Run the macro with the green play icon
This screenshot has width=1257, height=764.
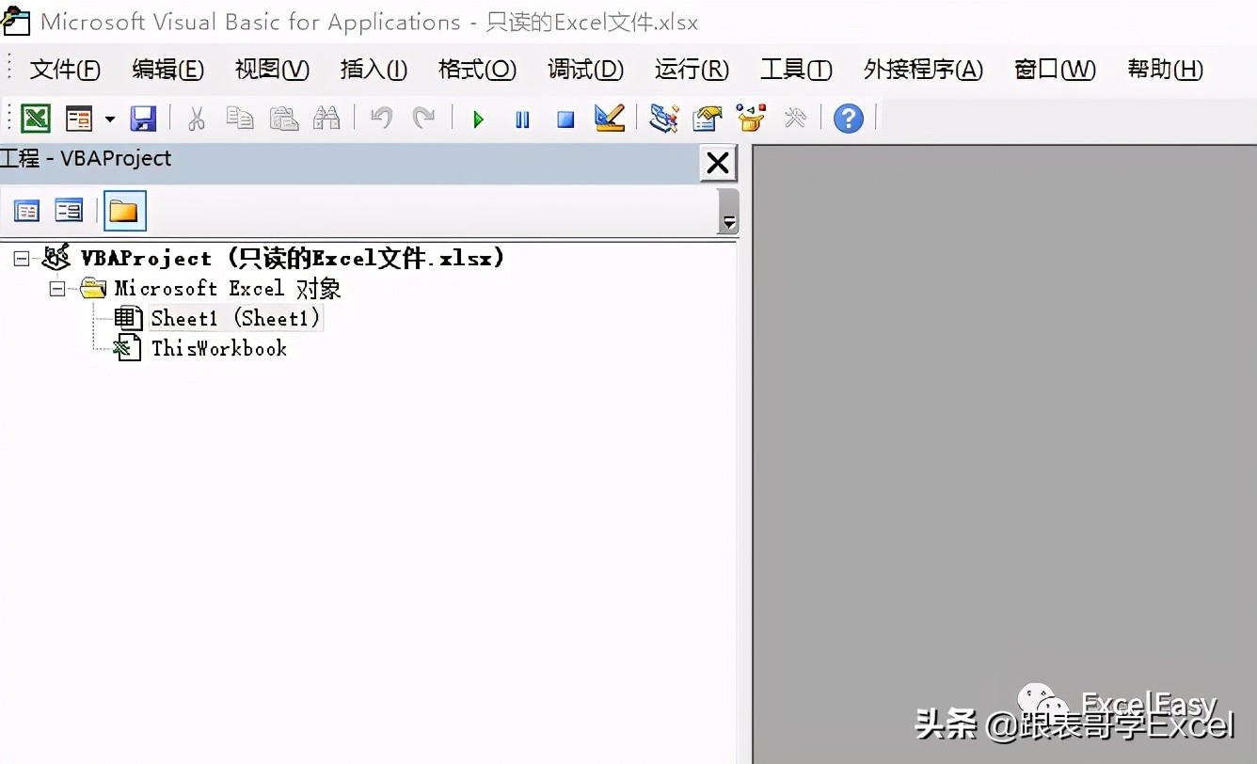tap(479, 119)
